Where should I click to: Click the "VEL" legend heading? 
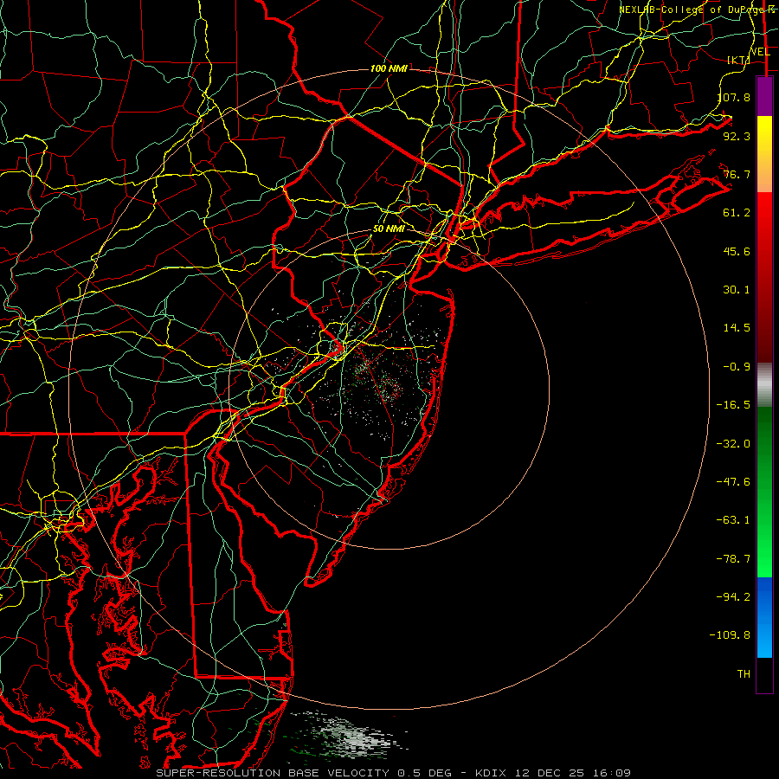pyautogui.click(x=760, y=52)
